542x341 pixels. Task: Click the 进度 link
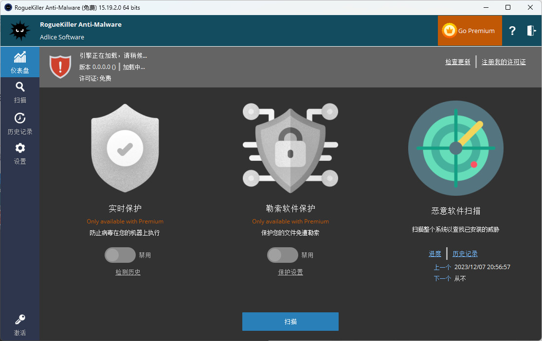(x=435, y=254)
